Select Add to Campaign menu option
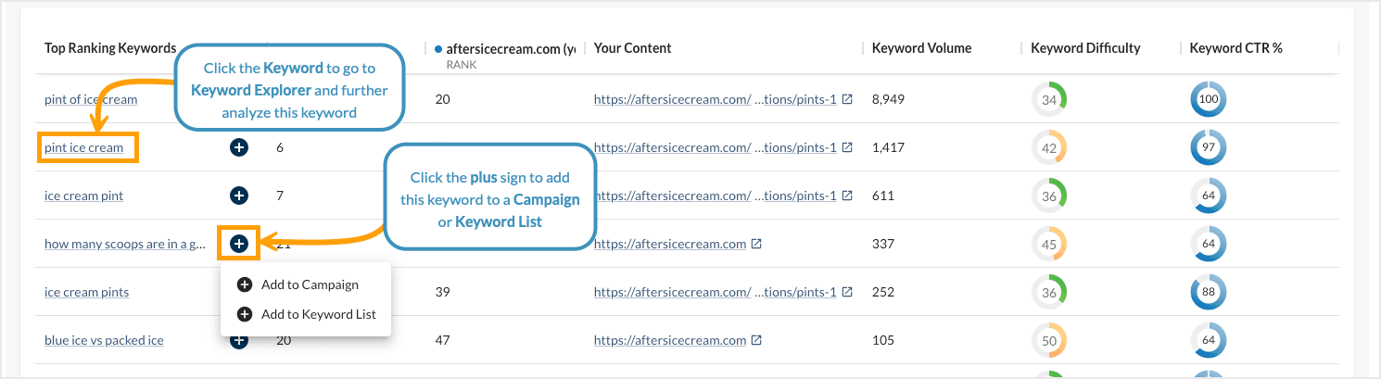This screenshot has height=379, width=1381. (x=309, y=284)
